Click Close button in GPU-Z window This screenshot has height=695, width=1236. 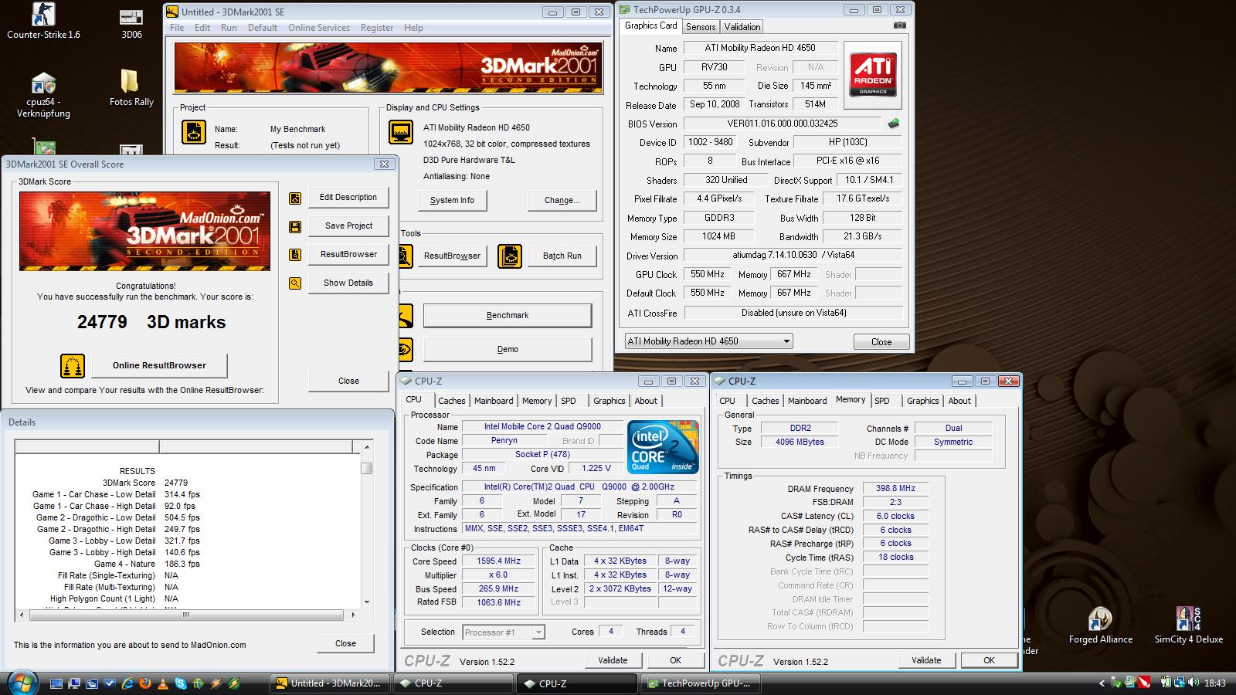(x=881, y=342)
